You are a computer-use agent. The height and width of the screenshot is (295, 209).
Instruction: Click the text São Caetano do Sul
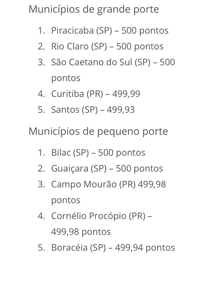(91, 62)
